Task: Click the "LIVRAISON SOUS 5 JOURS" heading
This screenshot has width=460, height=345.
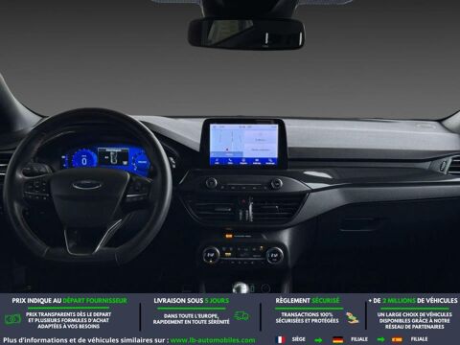Action: (191, 301)
